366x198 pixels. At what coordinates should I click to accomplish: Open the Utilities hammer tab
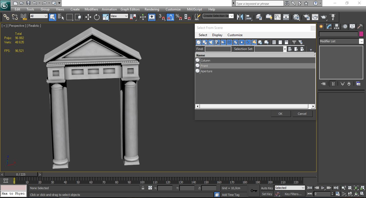pos(360,26)
